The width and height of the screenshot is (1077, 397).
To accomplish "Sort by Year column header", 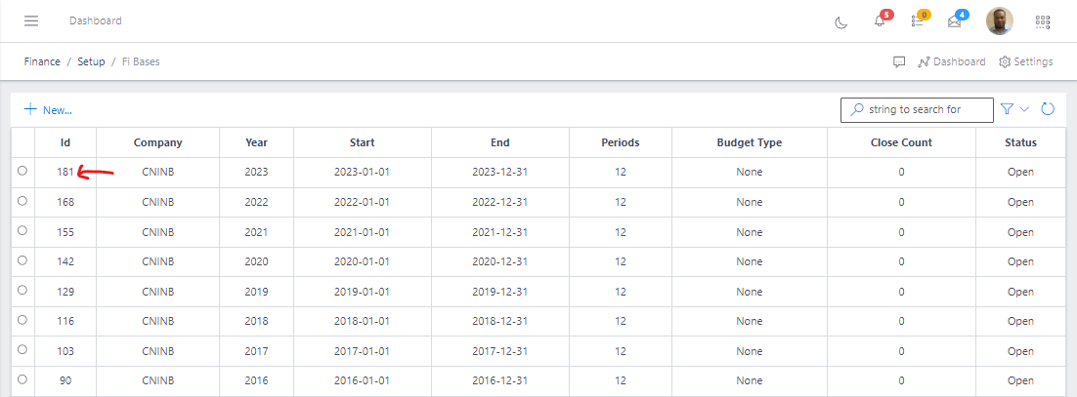I will 257,142.
